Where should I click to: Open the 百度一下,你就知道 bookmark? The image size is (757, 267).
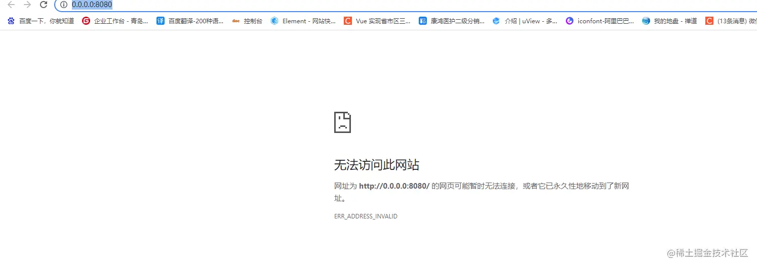(x=41, y=21)
